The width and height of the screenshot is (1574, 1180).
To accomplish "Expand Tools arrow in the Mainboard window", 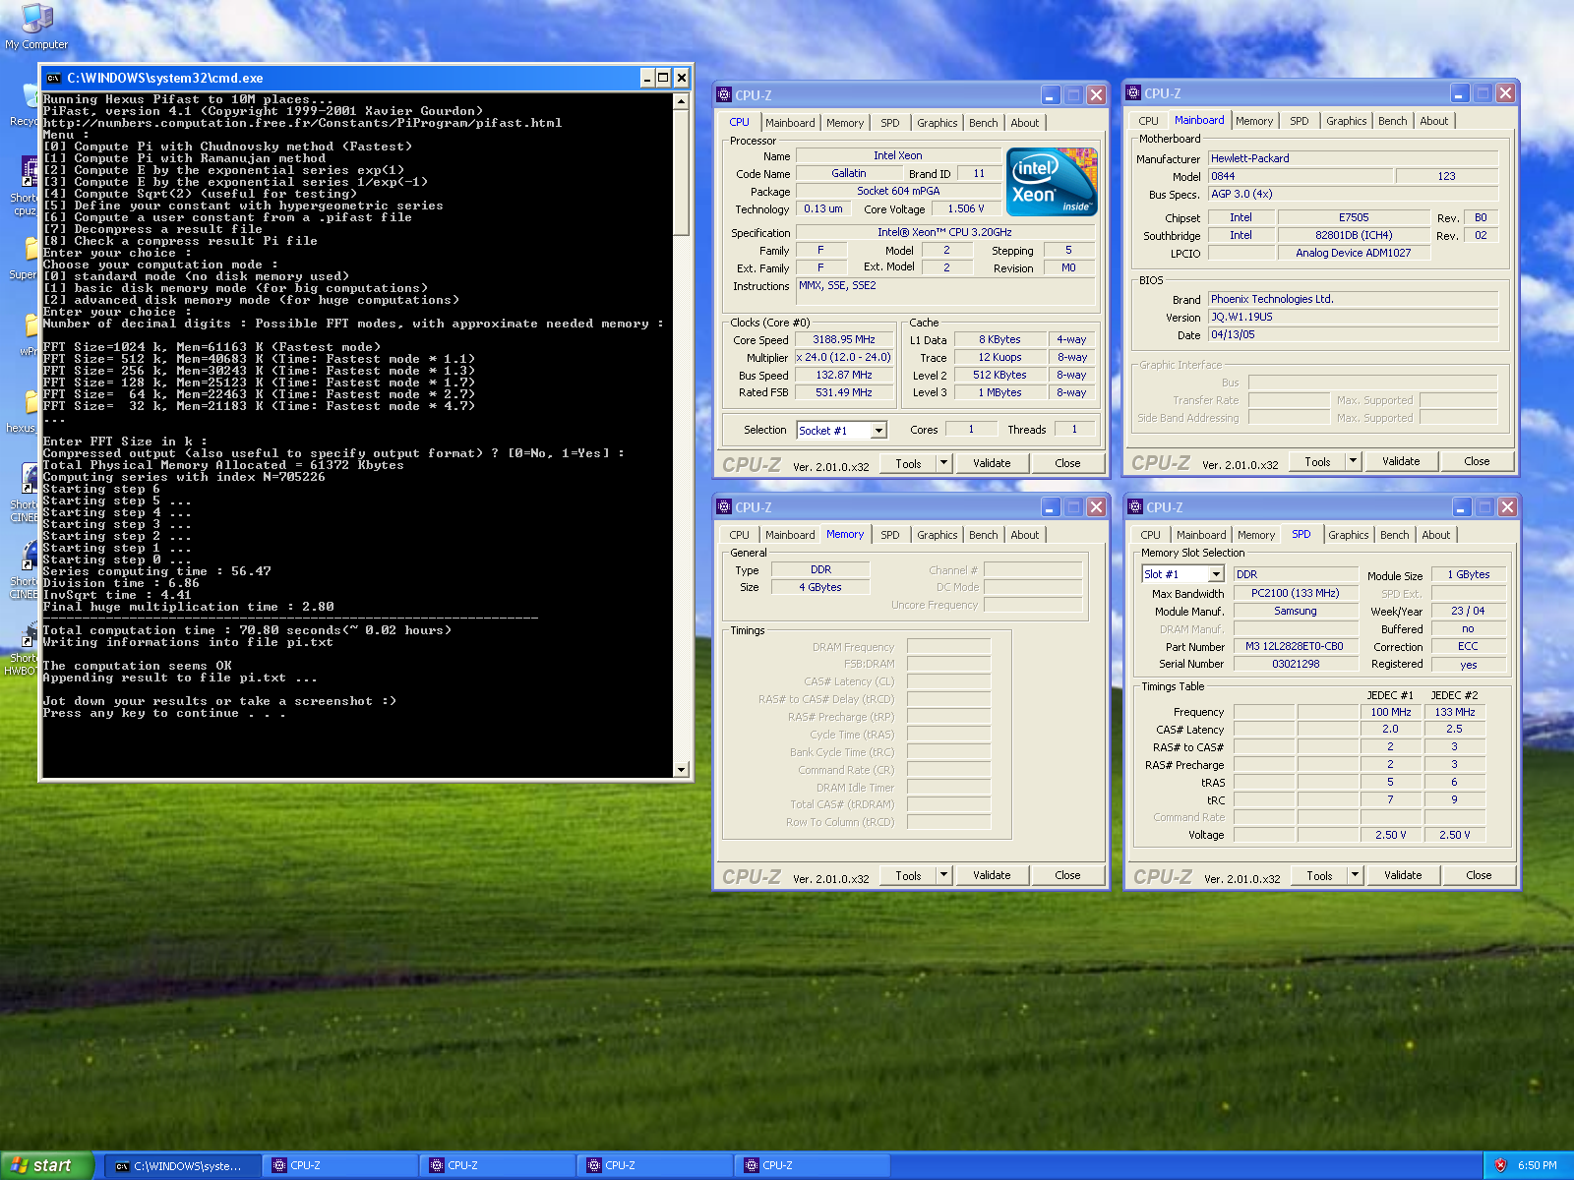I will 1354,461.
